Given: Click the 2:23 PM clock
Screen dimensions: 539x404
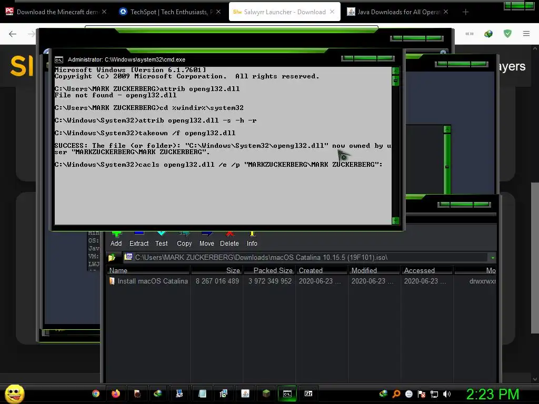Looking at the screenshot, I should pyautogui.click(x=493, y=394).
